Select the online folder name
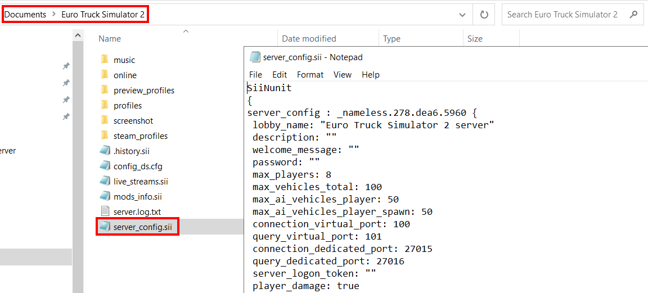Image resolution: width=648 pixels, height=293 pixels. (x=125, y=75)
